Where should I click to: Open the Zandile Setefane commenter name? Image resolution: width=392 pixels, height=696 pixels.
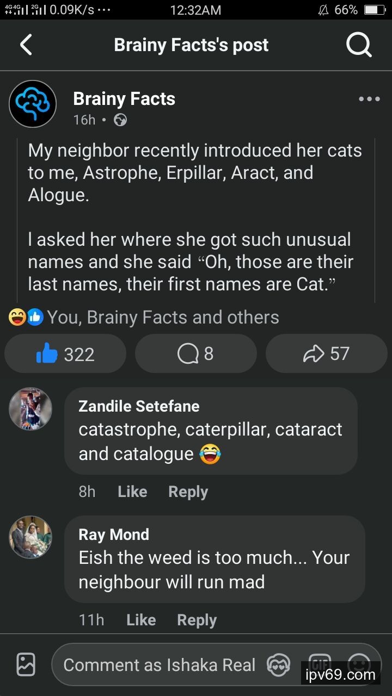(139, 406)
